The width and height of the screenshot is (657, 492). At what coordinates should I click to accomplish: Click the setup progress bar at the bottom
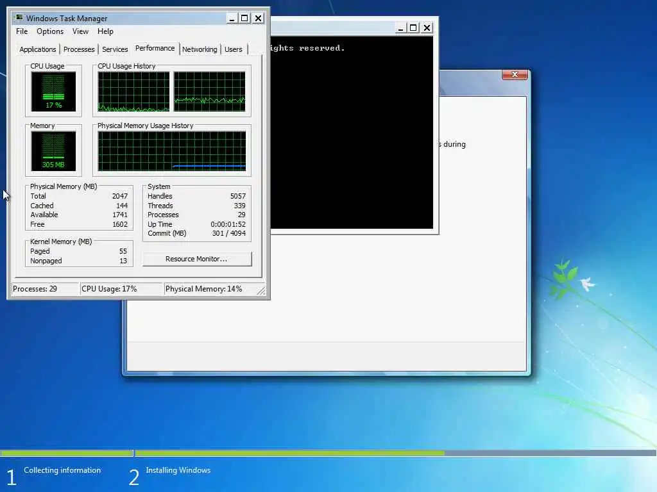coord(328,453)
